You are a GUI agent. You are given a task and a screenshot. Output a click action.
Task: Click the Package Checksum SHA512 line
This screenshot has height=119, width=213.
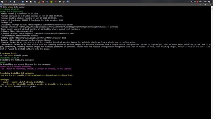59,27
